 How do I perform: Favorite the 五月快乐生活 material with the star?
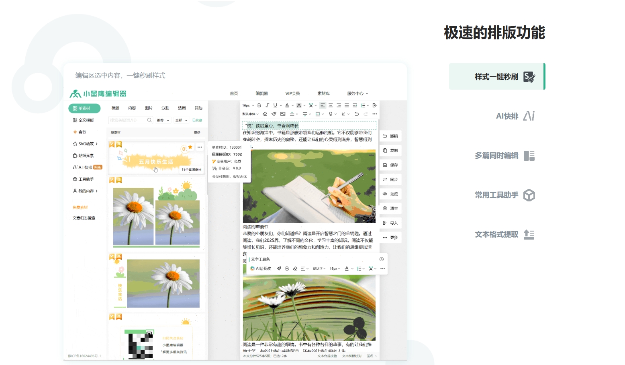tap(190, 147)
